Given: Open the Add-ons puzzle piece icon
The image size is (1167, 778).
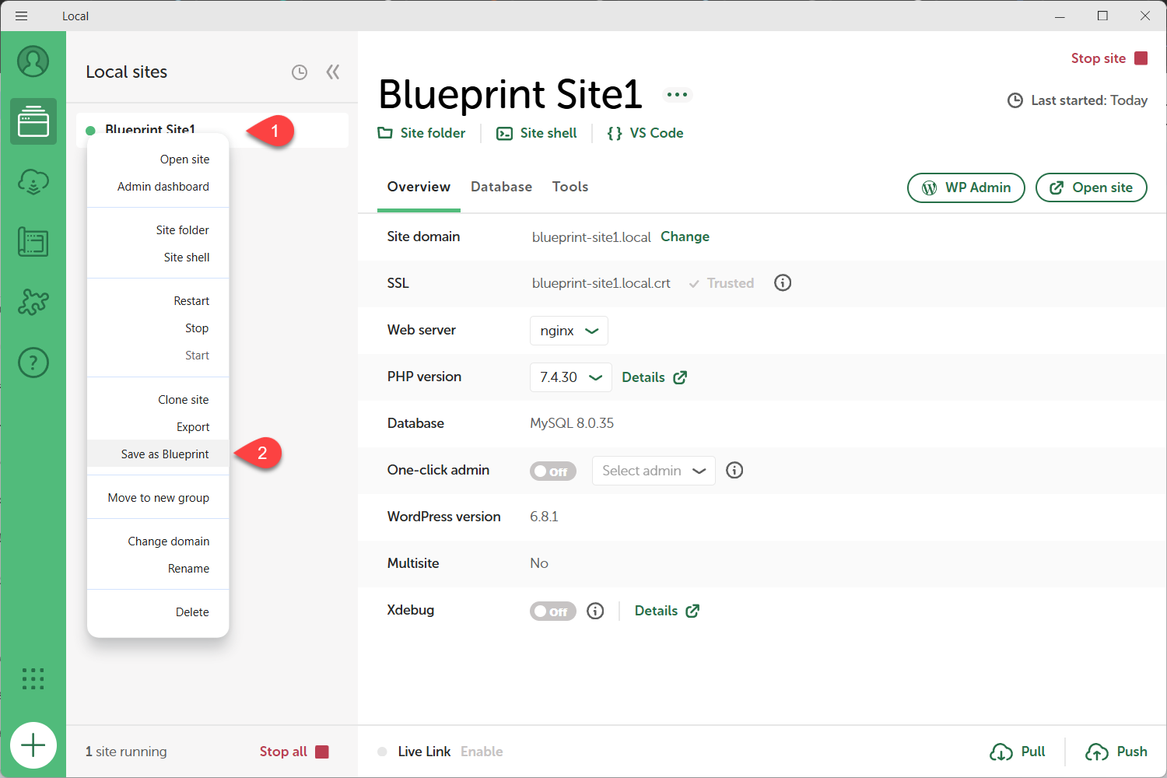Looking at the screenshot, I should click(x=33, y=302).
